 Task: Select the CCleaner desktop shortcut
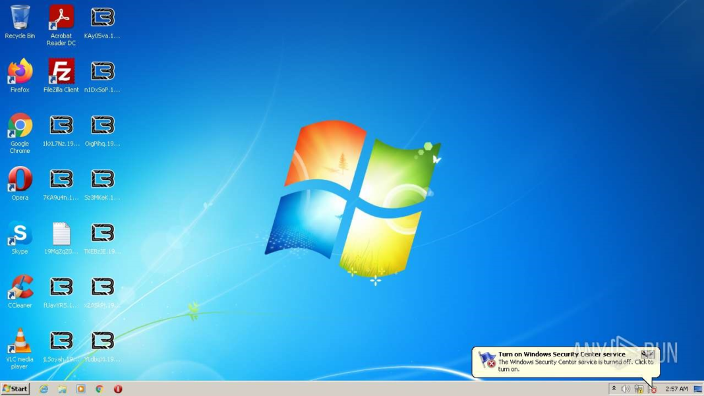click(x=20, y=291)
